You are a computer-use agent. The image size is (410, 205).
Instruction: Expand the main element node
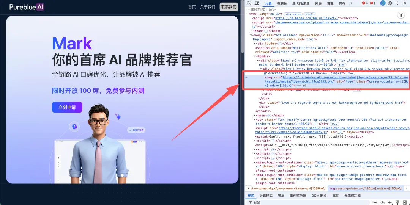point(254,115)
